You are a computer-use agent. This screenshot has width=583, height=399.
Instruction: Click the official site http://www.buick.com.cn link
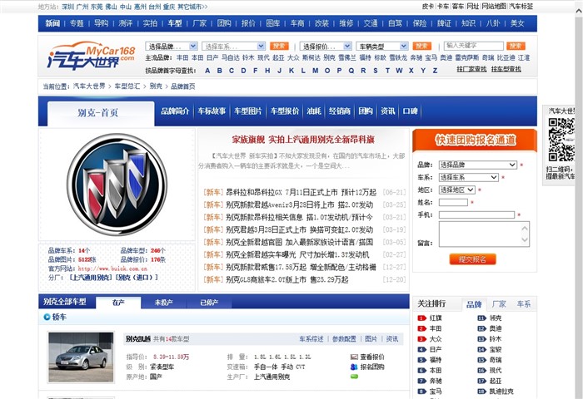pos(112,268)
